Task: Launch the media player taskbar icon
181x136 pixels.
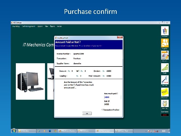Action: pos(44,131)
